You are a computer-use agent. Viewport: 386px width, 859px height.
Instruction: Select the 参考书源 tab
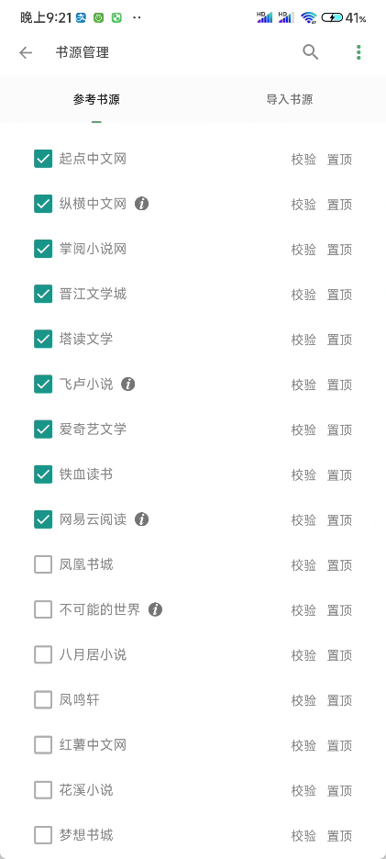tap(96, 100)
